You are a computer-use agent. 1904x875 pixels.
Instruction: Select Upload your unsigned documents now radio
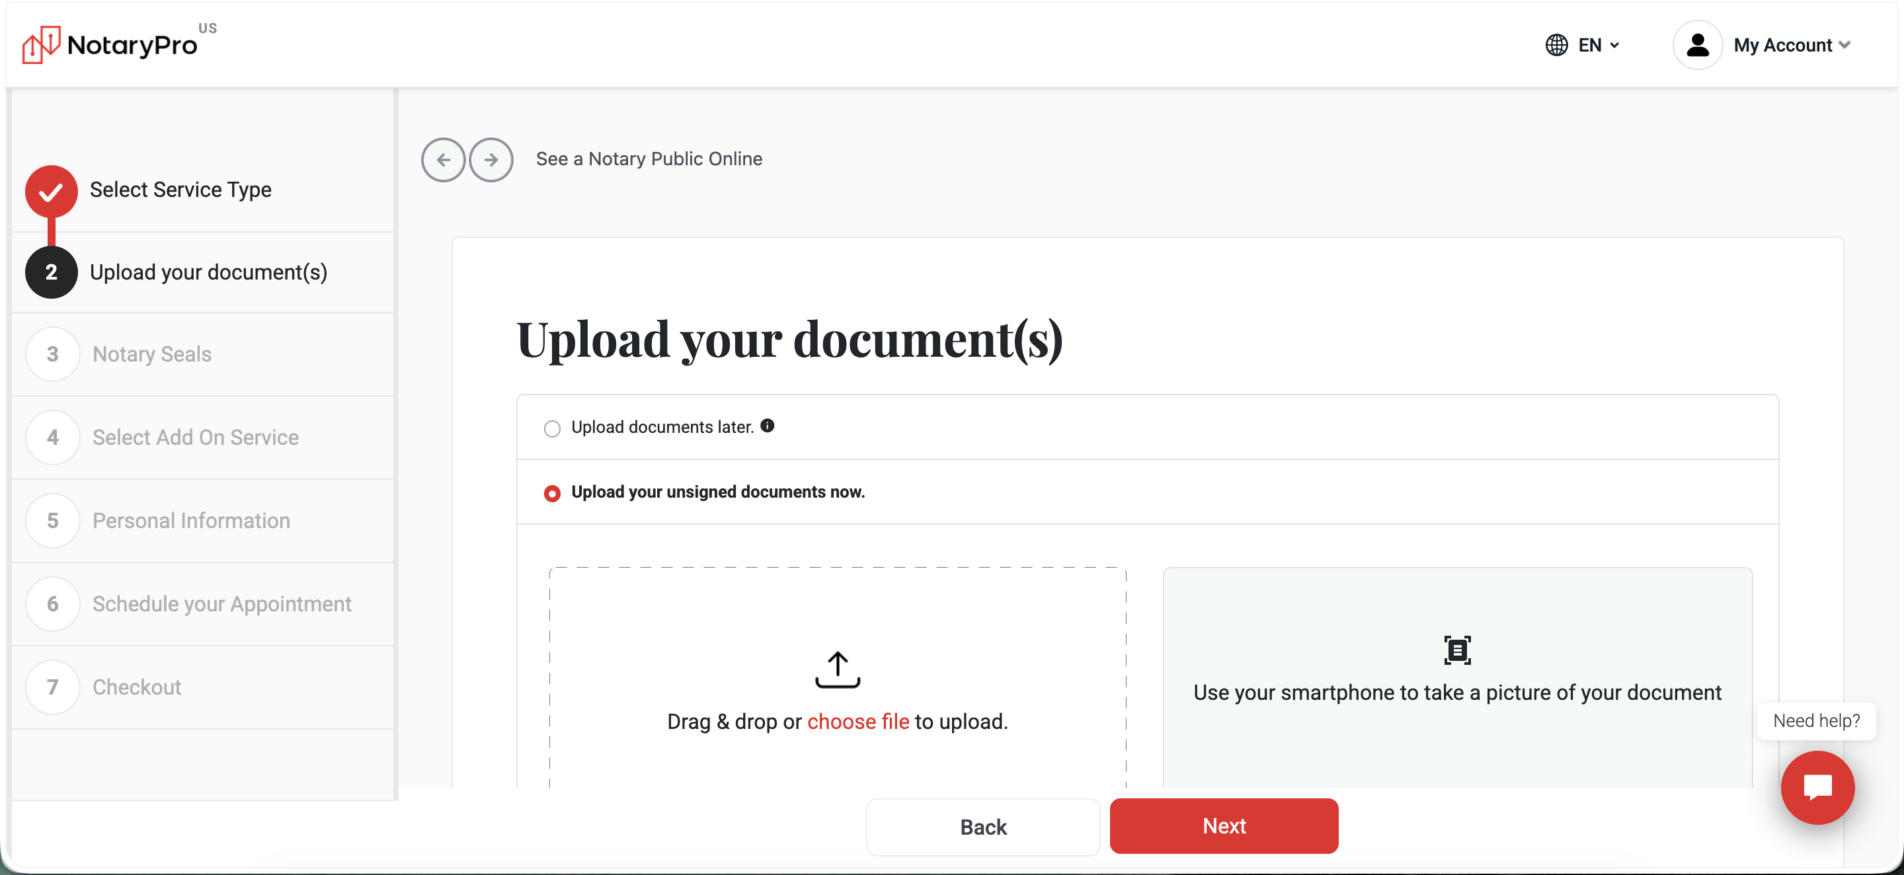pyautogui.click(x=552, y=493)
